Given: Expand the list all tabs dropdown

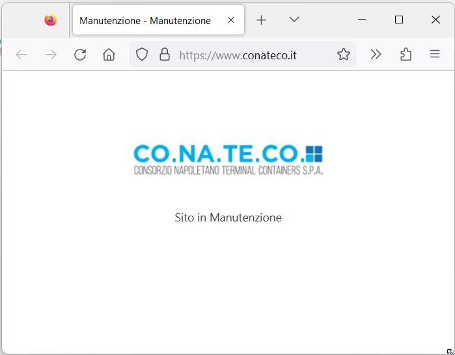Looking at the screenshot, I should [294, 20].
